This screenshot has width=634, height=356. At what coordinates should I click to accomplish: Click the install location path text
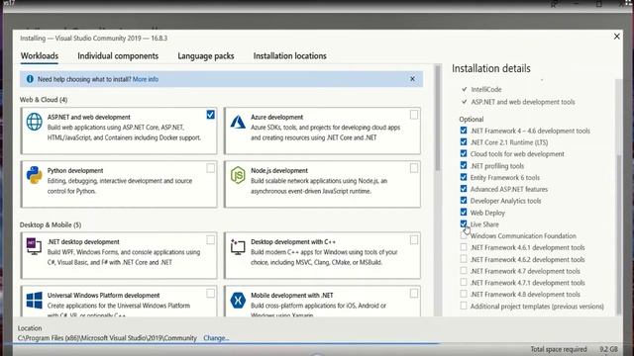point(107,338)
